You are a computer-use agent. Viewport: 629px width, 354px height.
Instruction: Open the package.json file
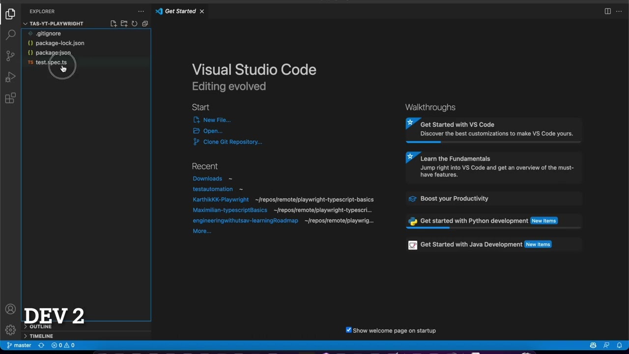point(53,53)
